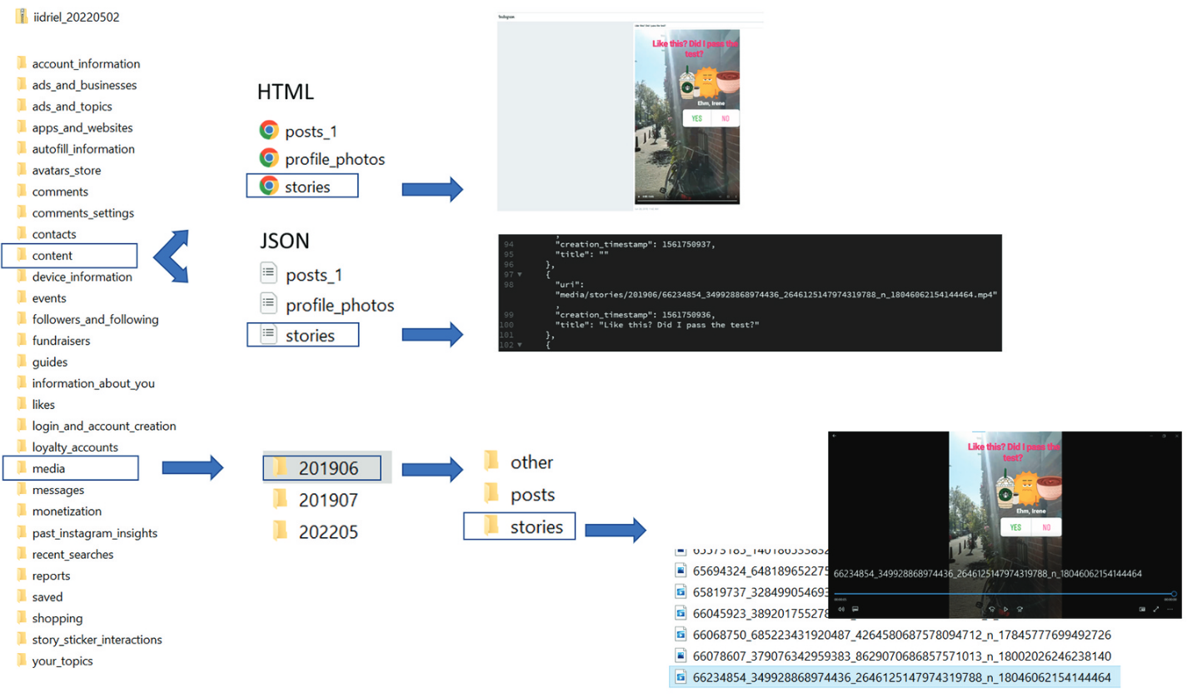Skip forward 30 seconds in video player

[x=1020, y=609]
